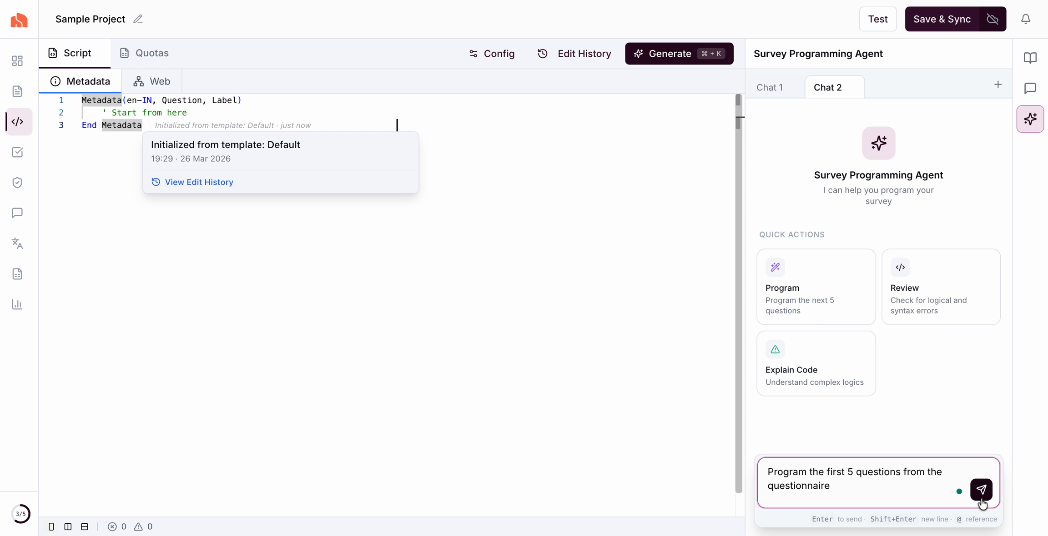Open the shield icon in the left sidebar
Screen dimensions: 1048x536
[17, 183]
